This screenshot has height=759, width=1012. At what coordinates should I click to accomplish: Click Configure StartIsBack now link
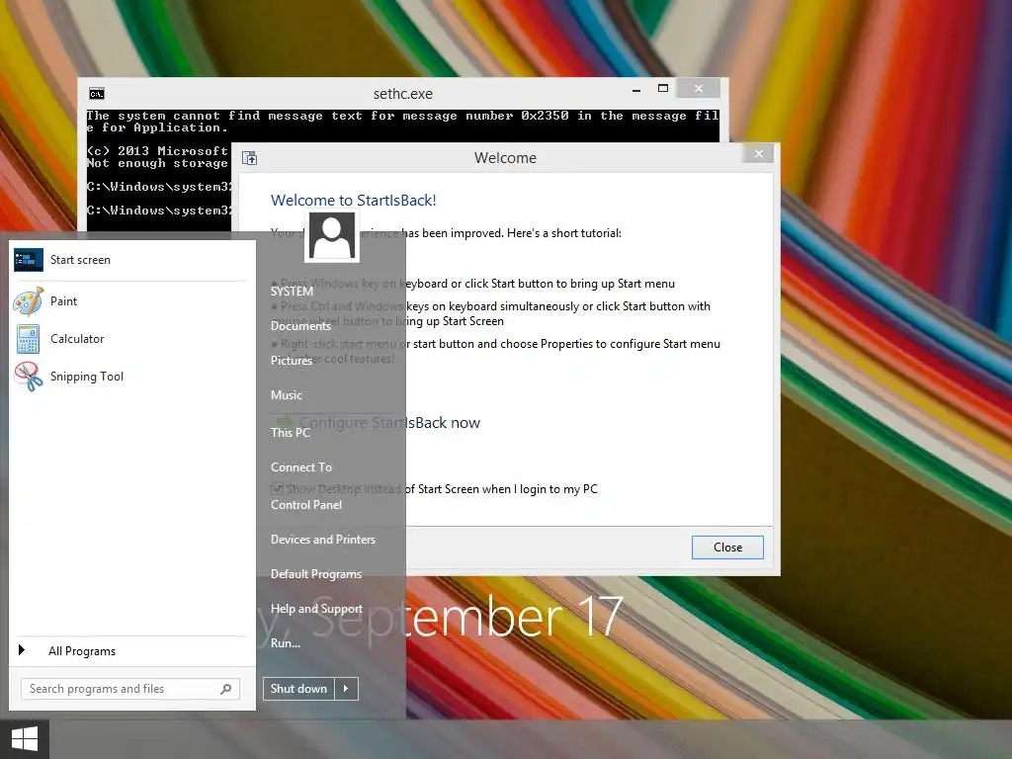[389, 423]
